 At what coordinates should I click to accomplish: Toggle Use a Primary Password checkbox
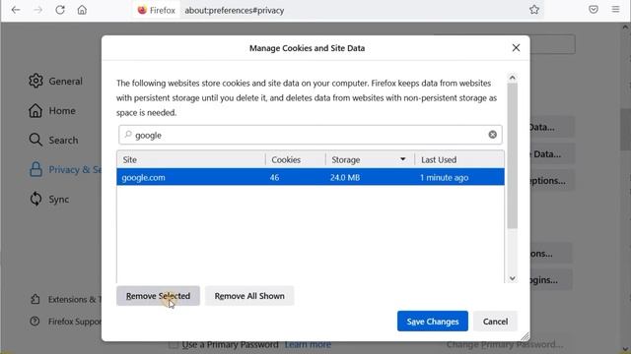click(174, 345)
